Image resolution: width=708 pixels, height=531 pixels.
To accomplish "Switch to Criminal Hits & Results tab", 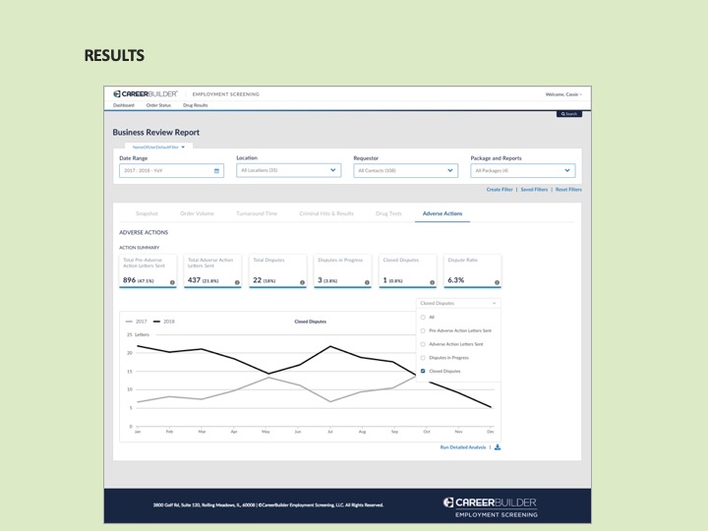I will (x=326, y=213).
